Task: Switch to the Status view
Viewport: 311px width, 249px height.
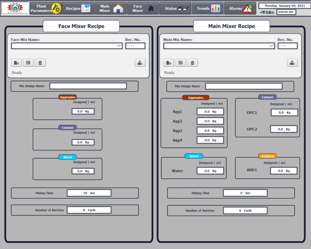Action: pos(176,8)
